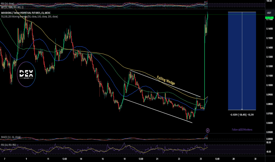Click date label 14 on time axis
The height and width of the screenshot is (162, 275).
(x=81, y=159)
